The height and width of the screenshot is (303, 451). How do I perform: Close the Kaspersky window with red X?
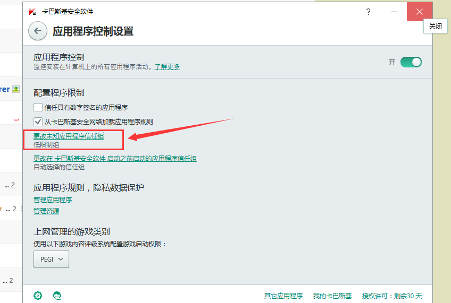click(420, 12)
